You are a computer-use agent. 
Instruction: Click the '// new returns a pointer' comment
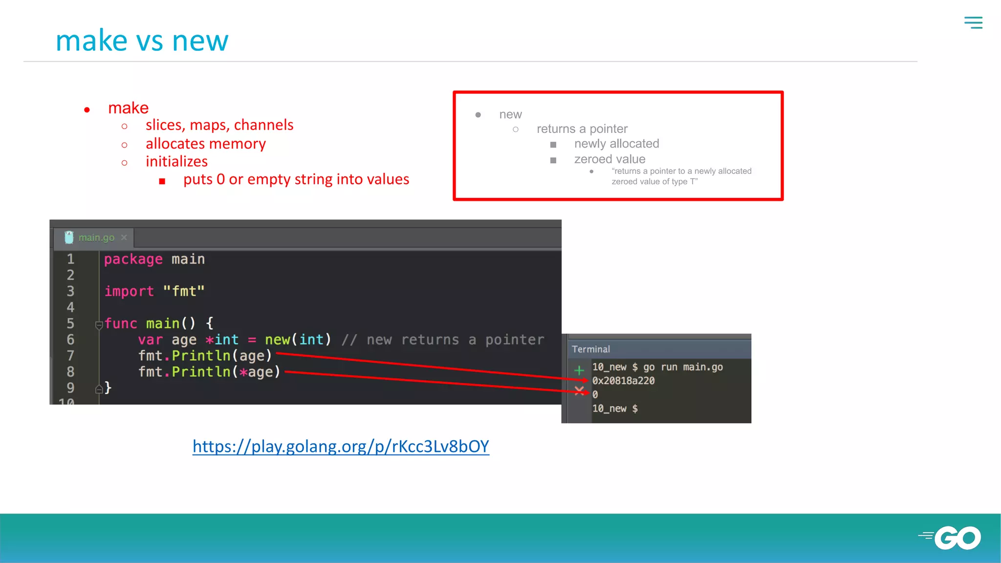443,340
